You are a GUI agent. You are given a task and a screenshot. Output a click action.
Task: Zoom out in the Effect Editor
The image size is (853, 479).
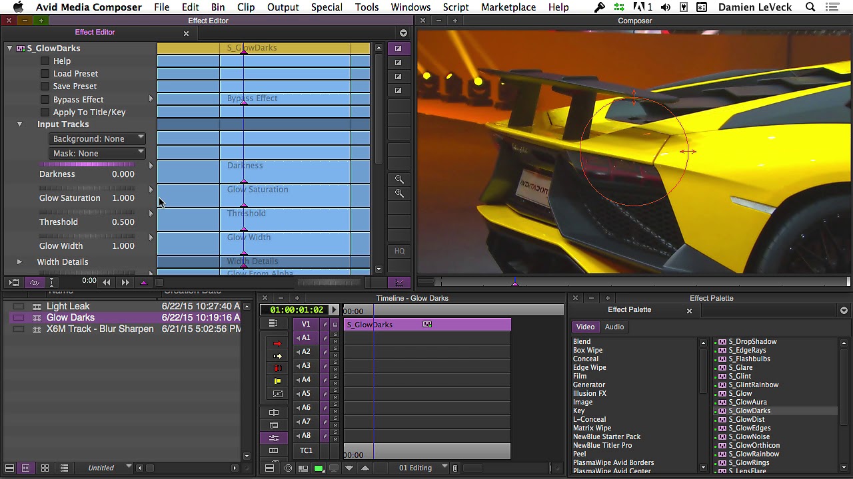(x=399, y=179)
